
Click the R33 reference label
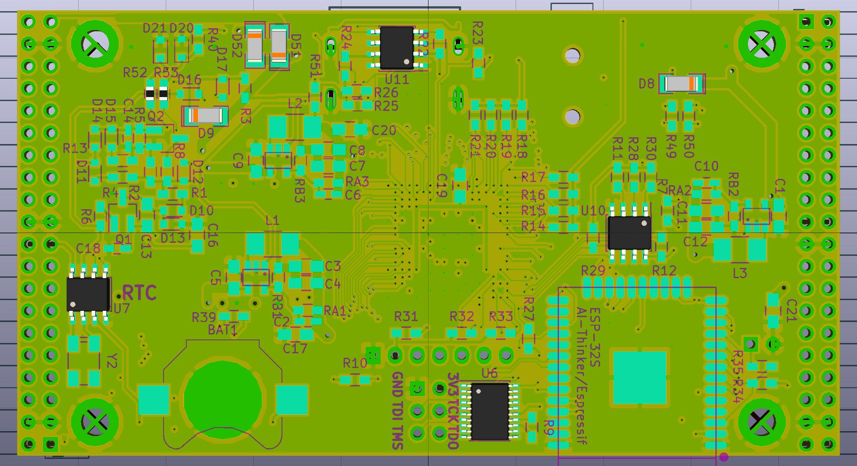click(x=501, y=317)
